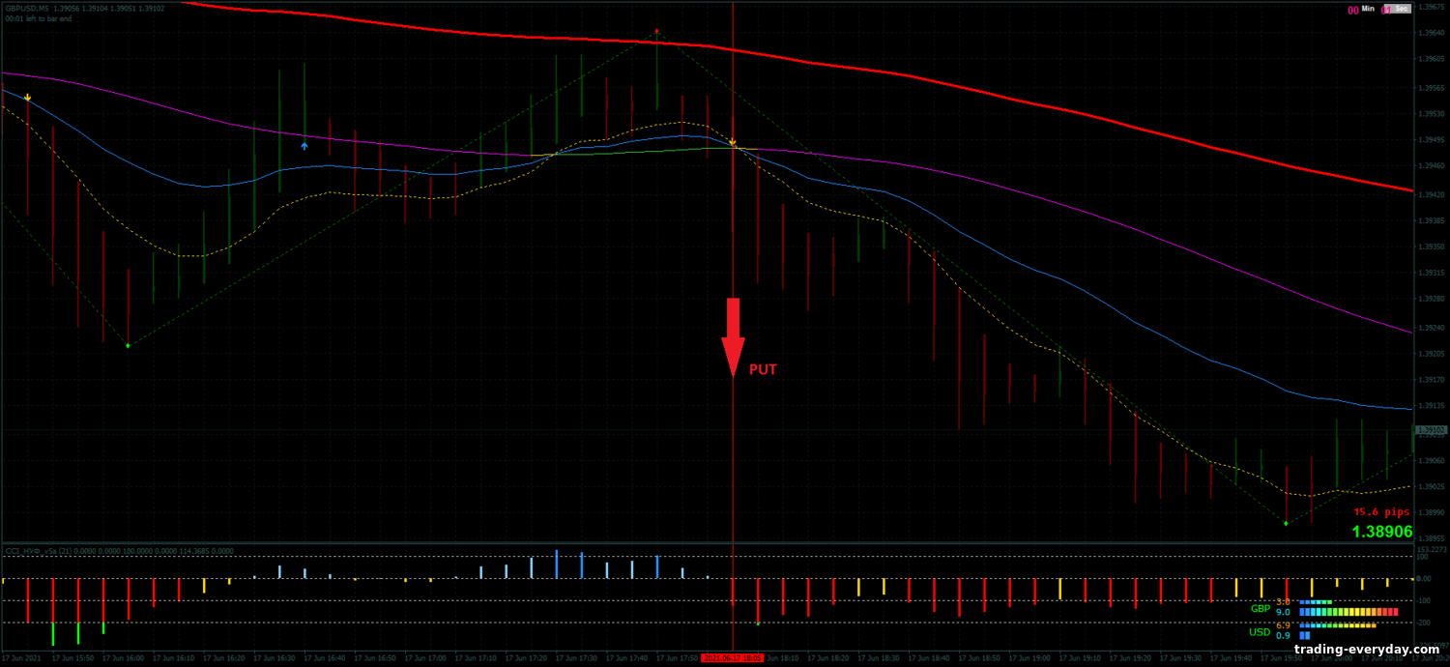This screenshot has width=1450, height=667.
Task: Click the red 15.6 pips label
Action: point(1382,511)
